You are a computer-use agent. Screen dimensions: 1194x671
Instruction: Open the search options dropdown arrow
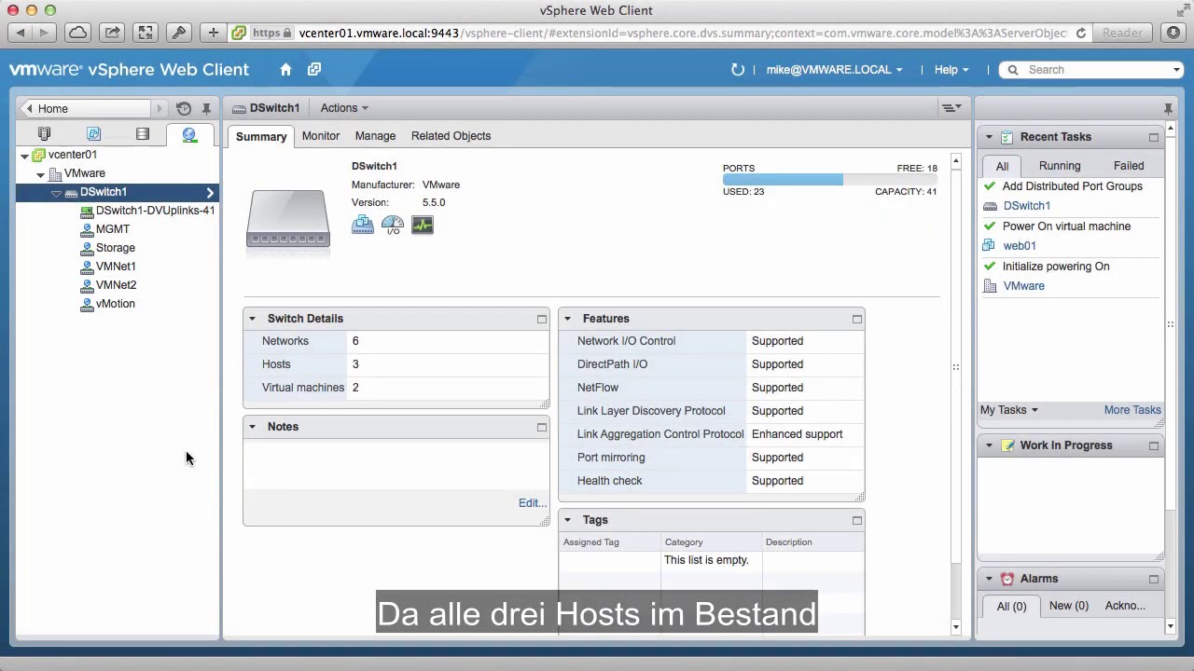(x=1176, y=70)
